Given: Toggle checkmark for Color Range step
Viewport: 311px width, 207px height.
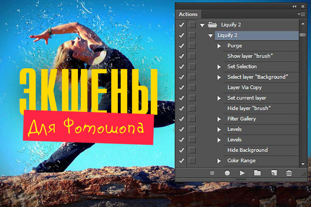Looking at the screenshot, I should point(181,161).
